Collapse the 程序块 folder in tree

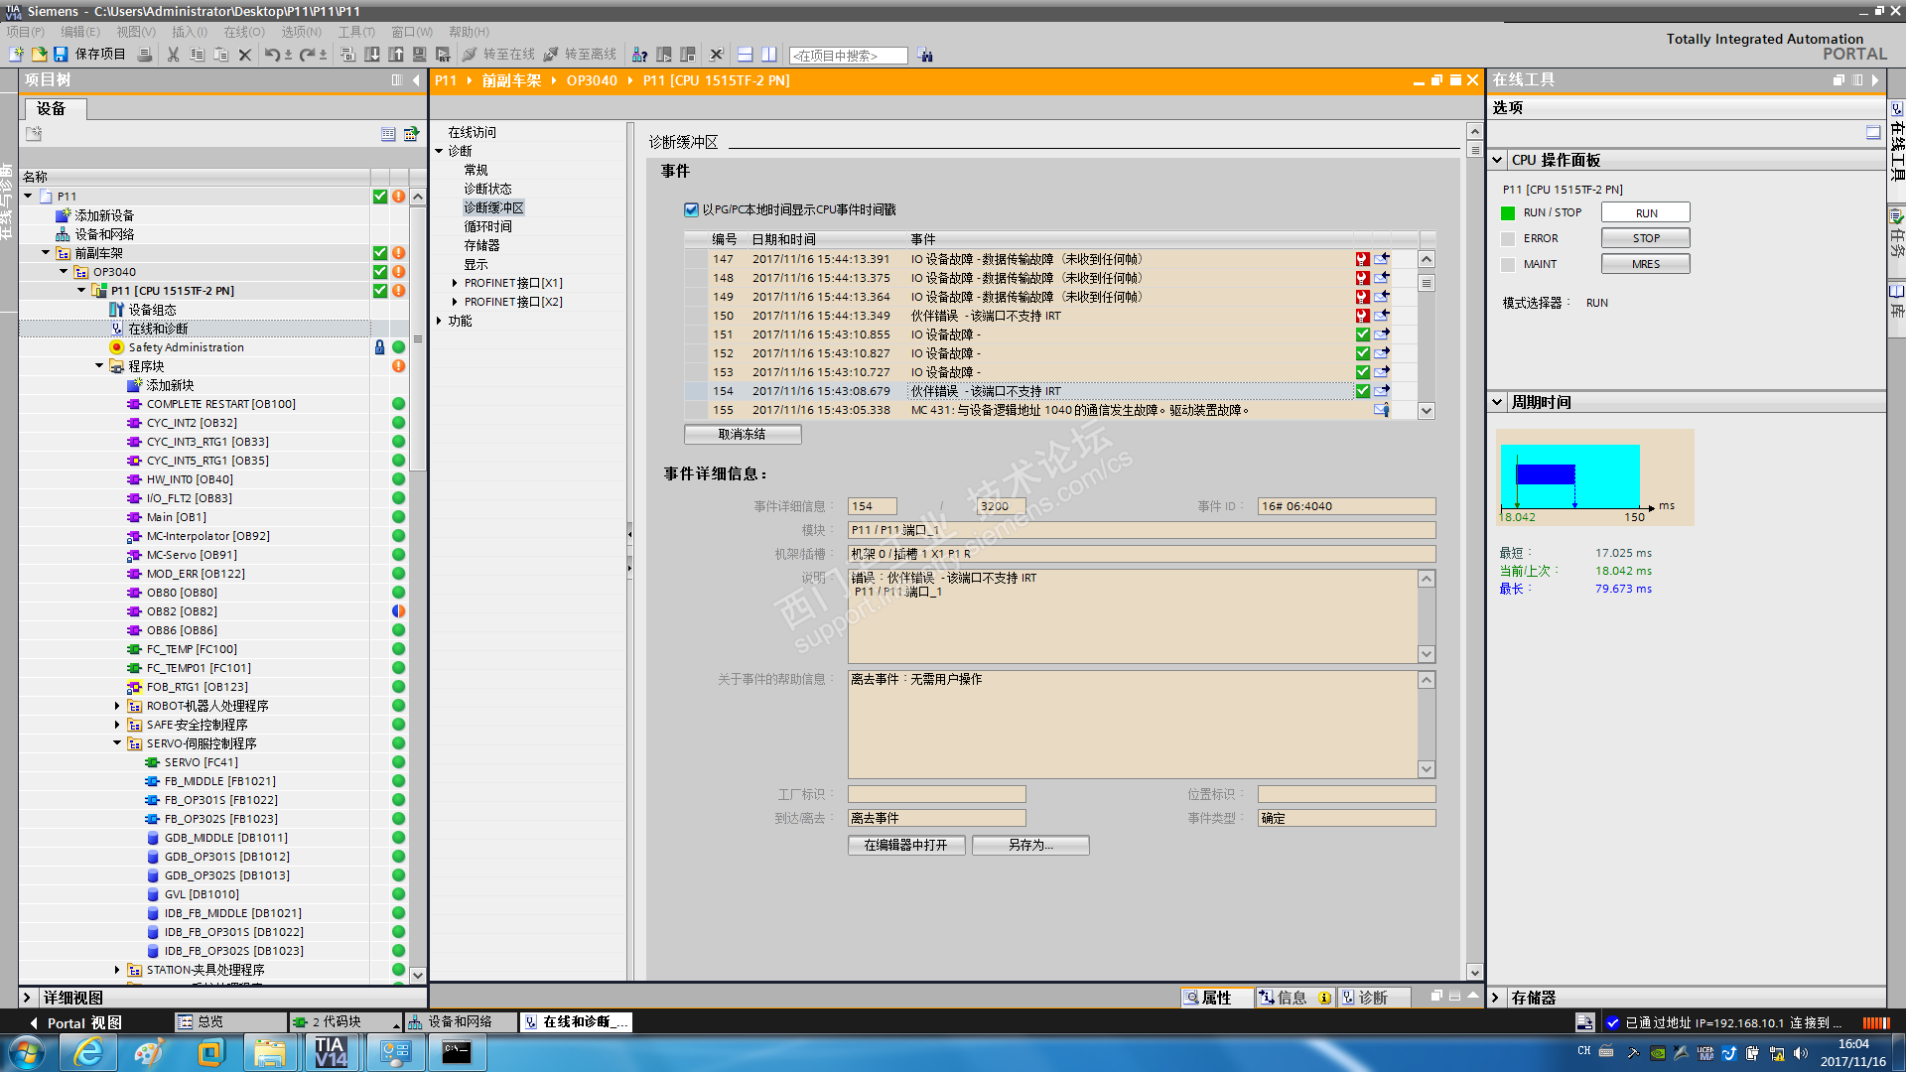[99, 366]
